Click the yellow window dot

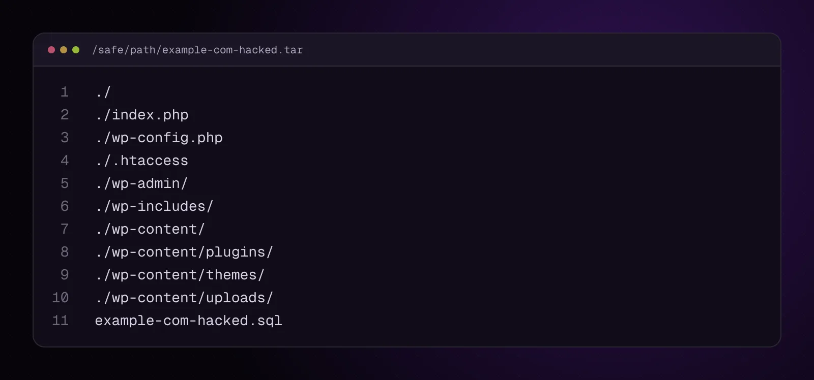pos(64,50)
